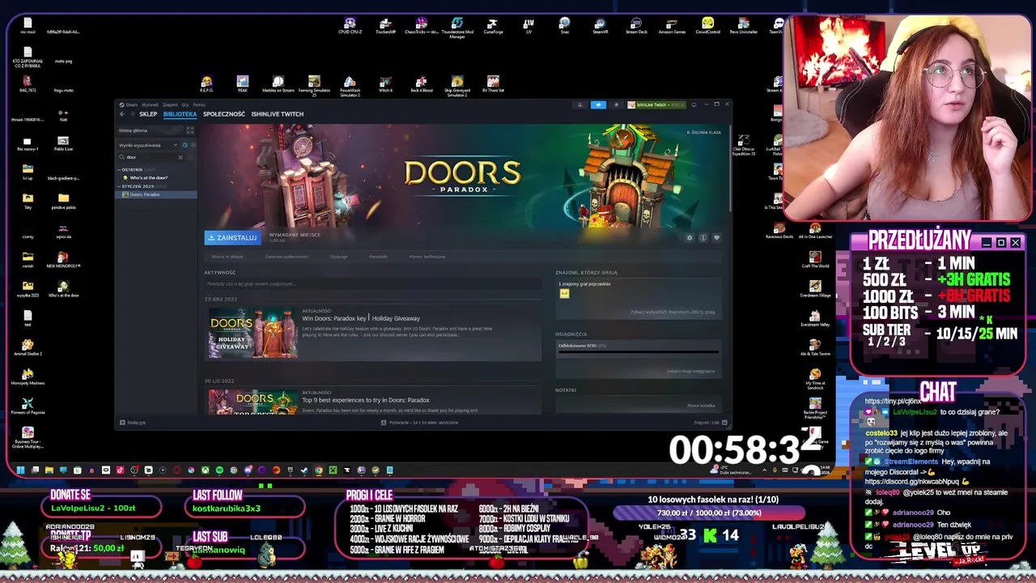
Task: Toggle recent-activity clock sort icon in library sidebar
Action: point(185,145)
